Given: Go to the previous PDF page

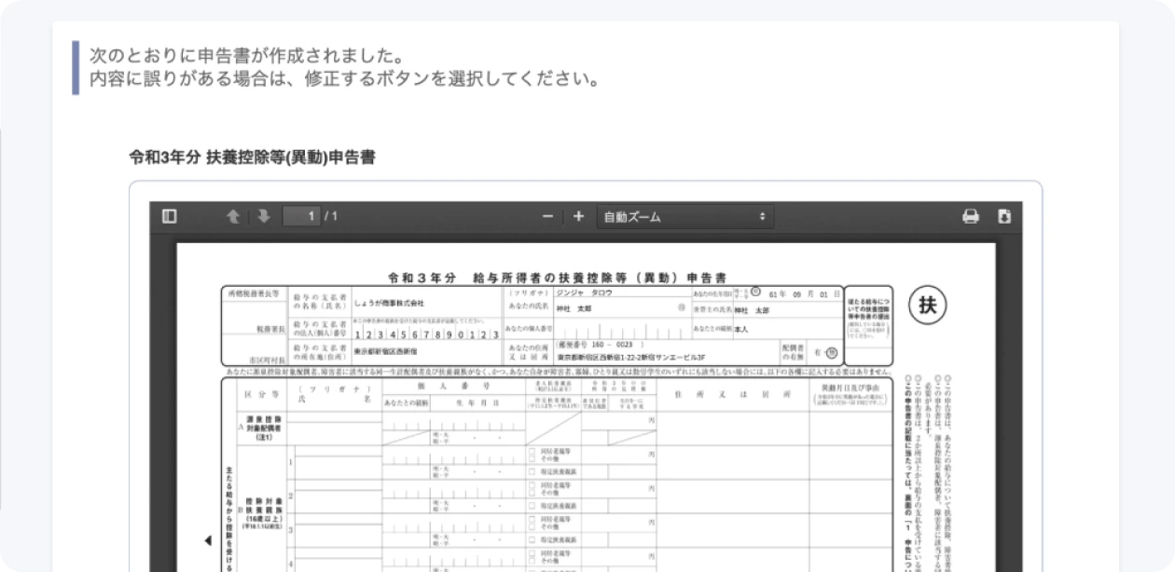Looking at the screenshot, I should (x=233, y=216).
